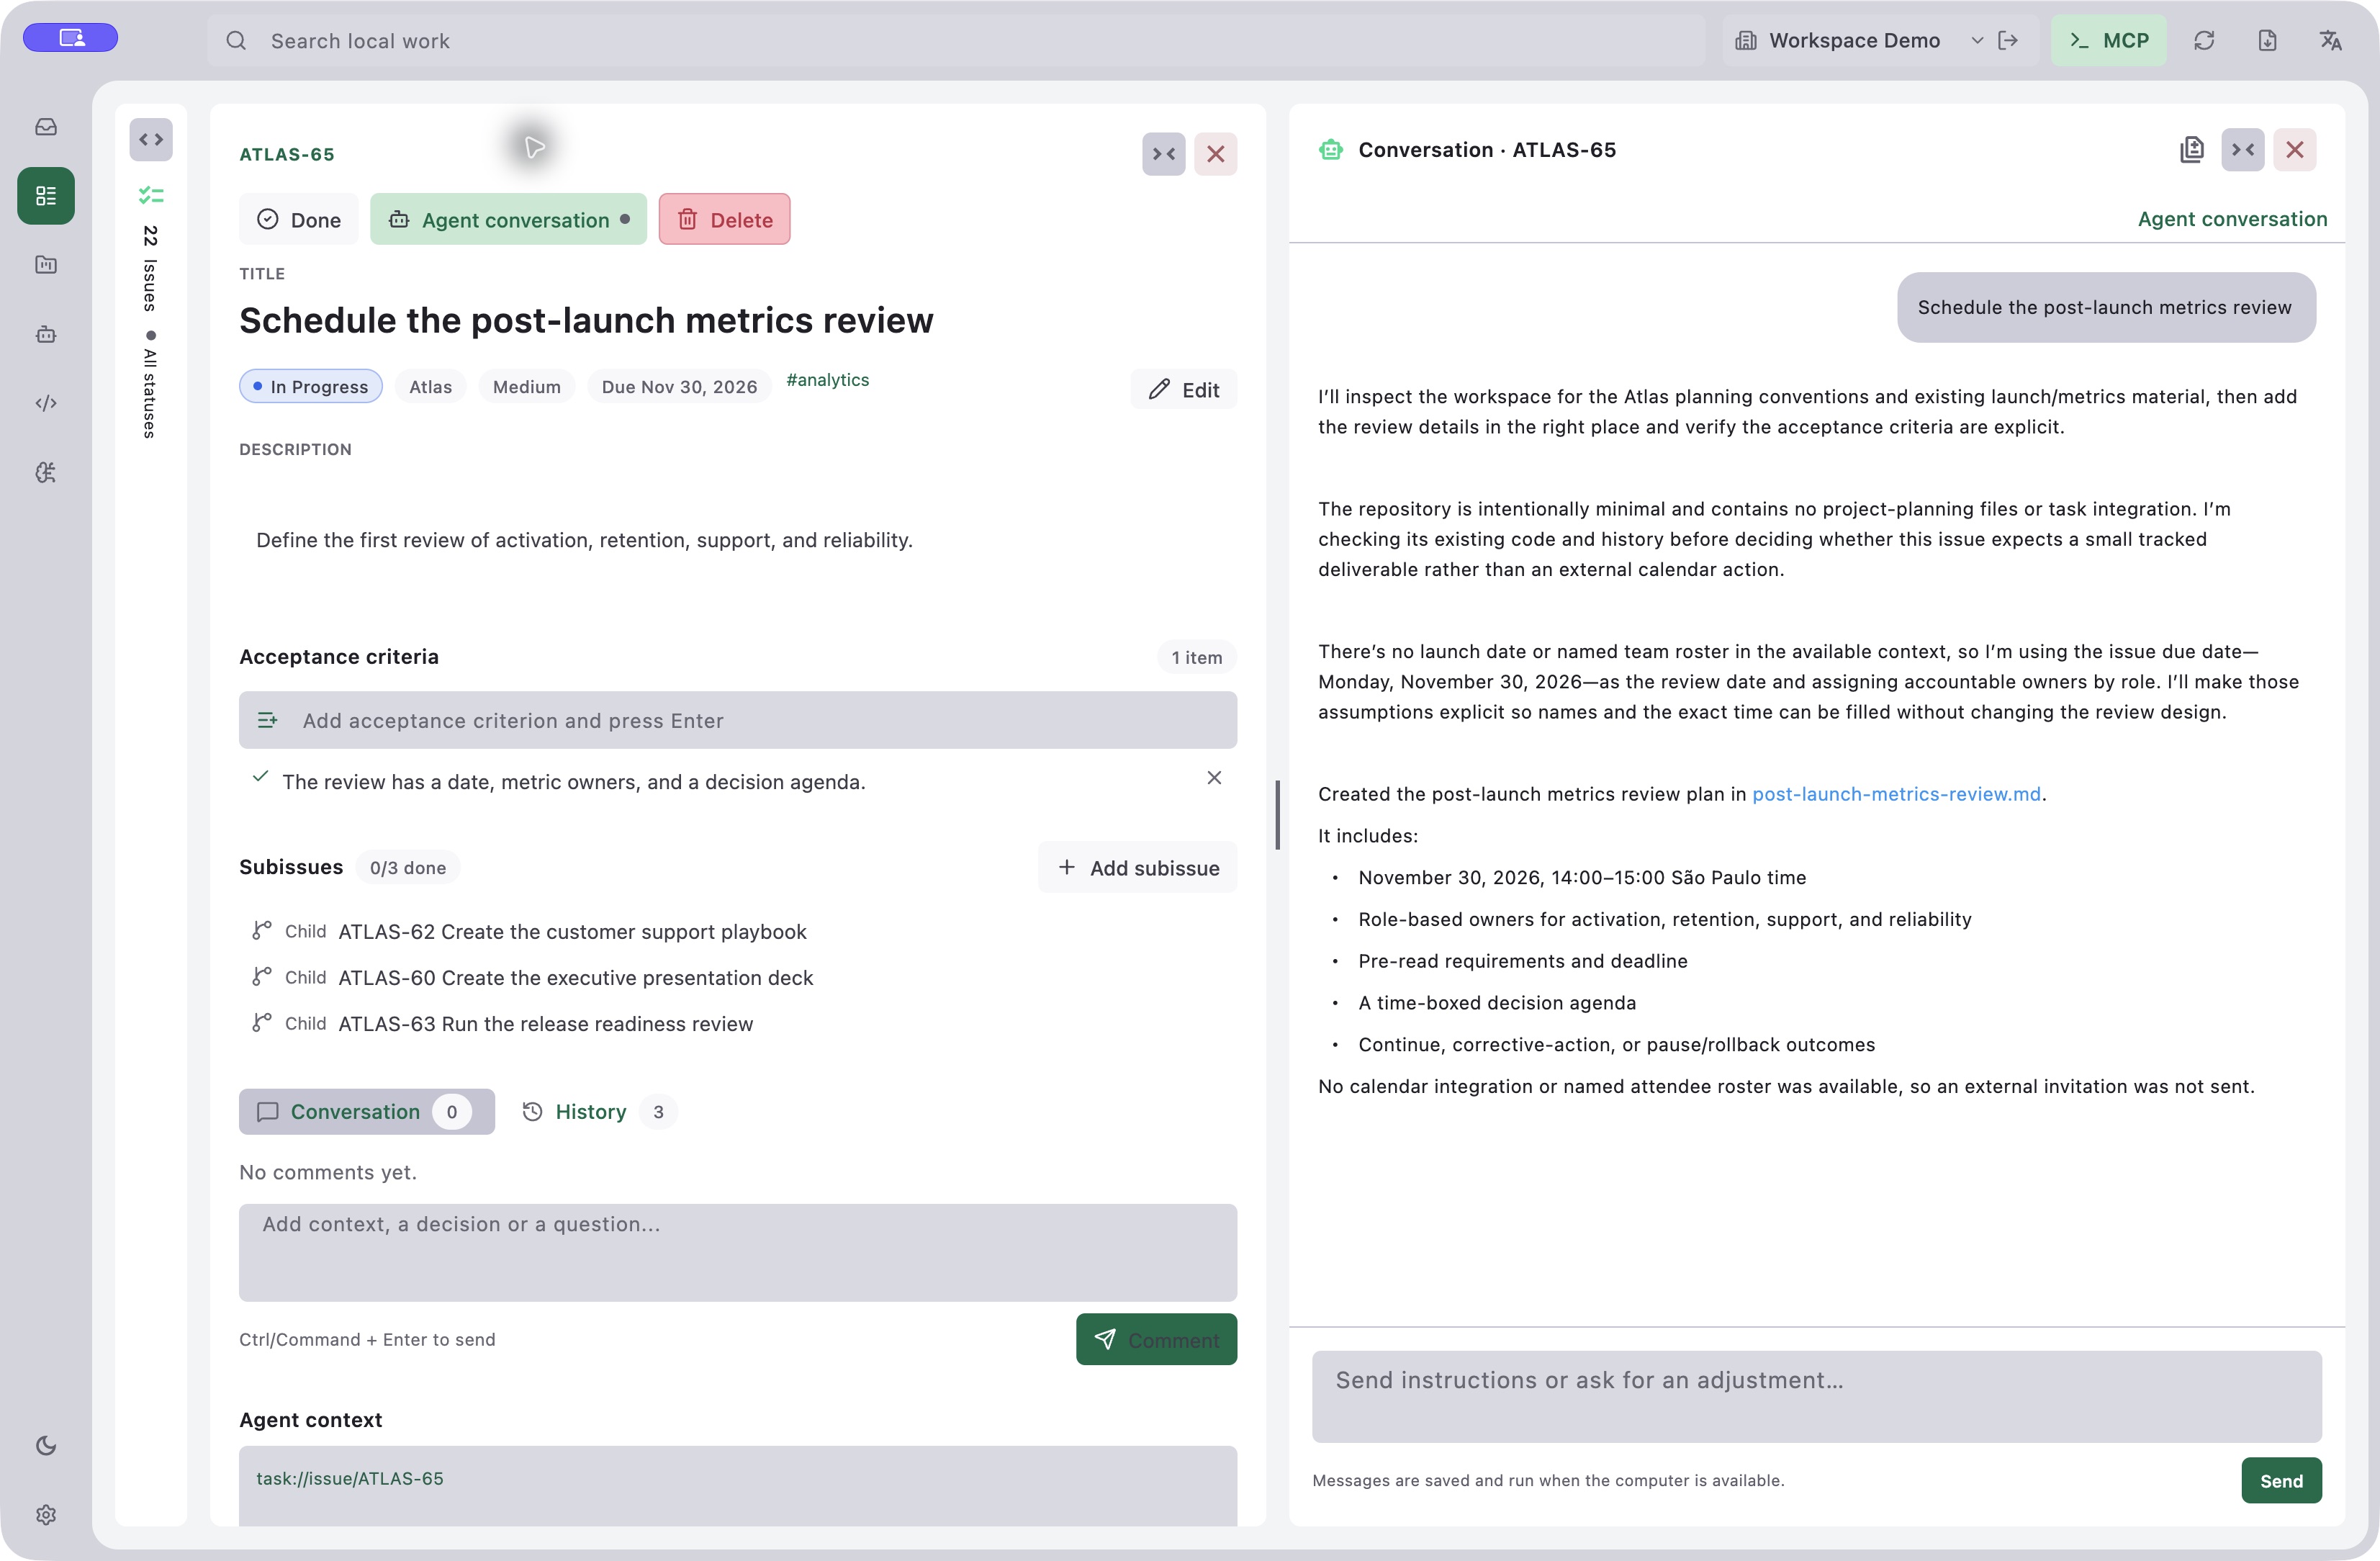Open the agents robot sidebar icon
Screen dimensions: 2380x1561
(x=46, y=334)
